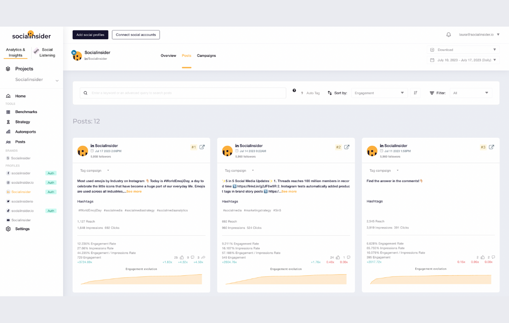
Task: Click the likes thumb icon on post #3
Action: (x=482, y=257)
